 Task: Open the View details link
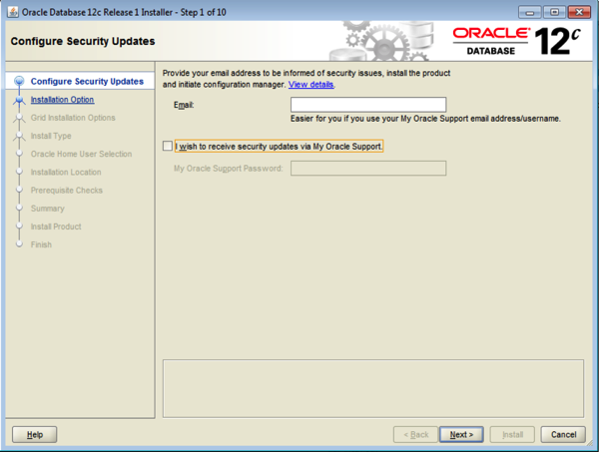tap(310, 85)
